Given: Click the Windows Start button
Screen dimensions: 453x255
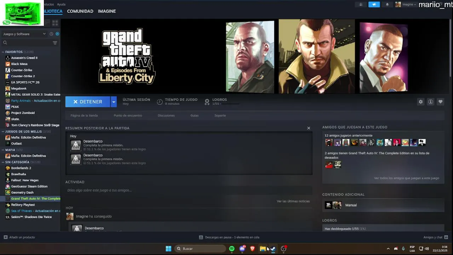Looking at the screenshot, I should tap(168, 249).
